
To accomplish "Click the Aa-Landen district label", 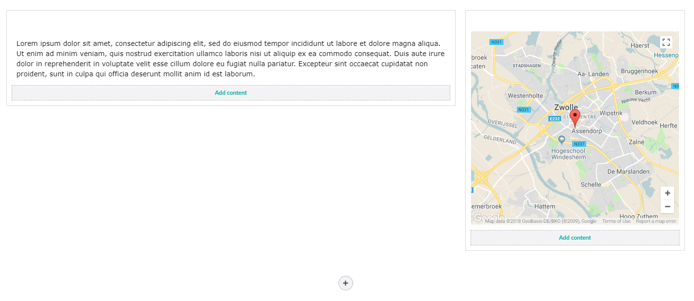I will click(593, 74).
